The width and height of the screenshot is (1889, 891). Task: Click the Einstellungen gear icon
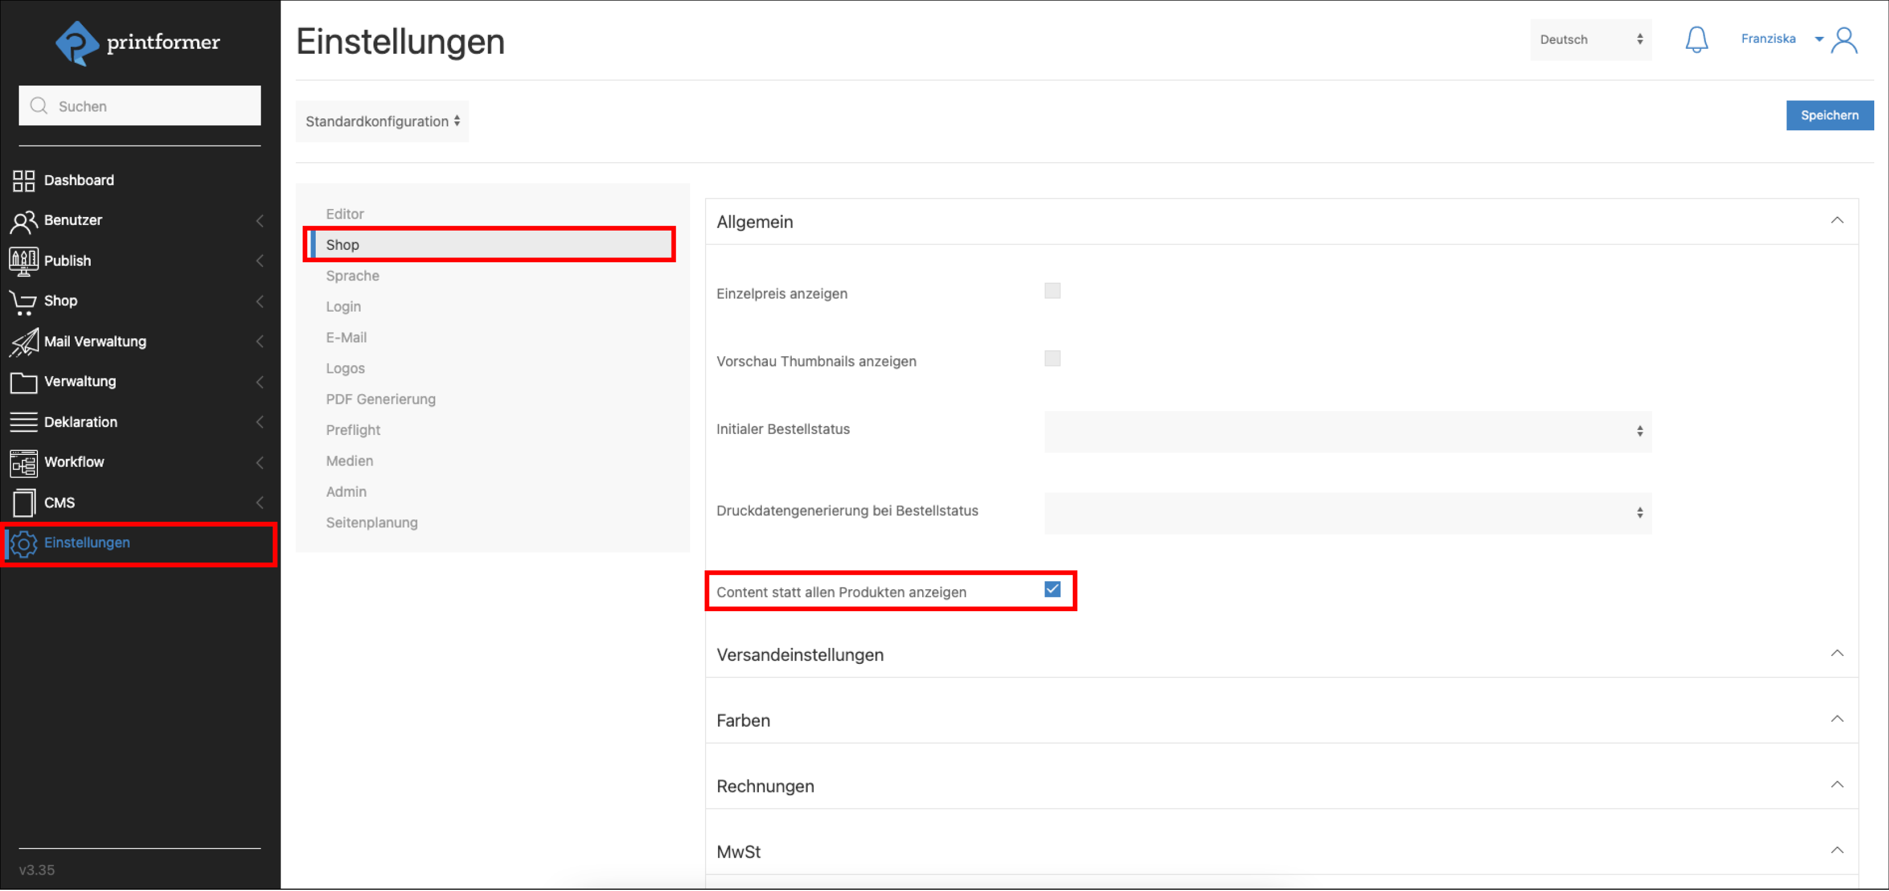coord(23,543)
